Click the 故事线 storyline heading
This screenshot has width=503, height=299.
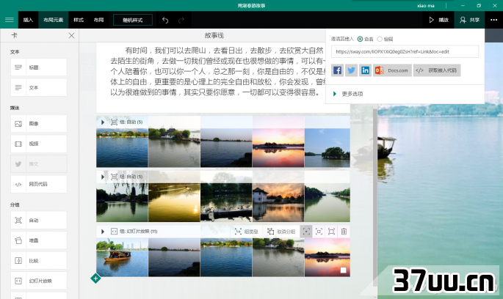tap(214, 35)
